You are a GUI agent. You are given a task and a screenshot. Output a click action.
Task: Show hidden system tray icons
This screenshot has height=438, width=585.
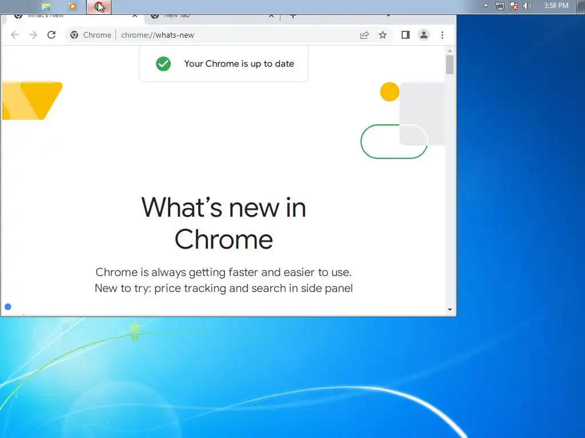(x=486, y=6)
